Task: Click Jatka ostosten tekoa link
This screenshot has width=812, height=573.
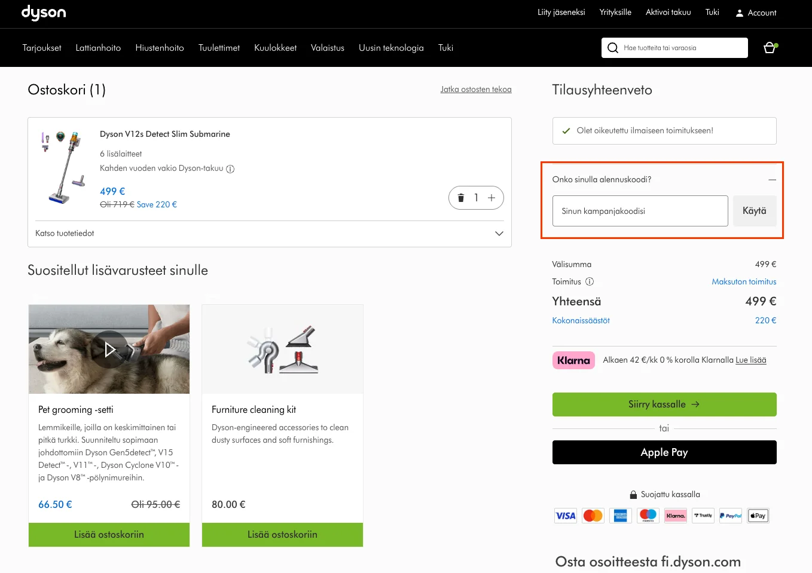Action: coord(476,90)
